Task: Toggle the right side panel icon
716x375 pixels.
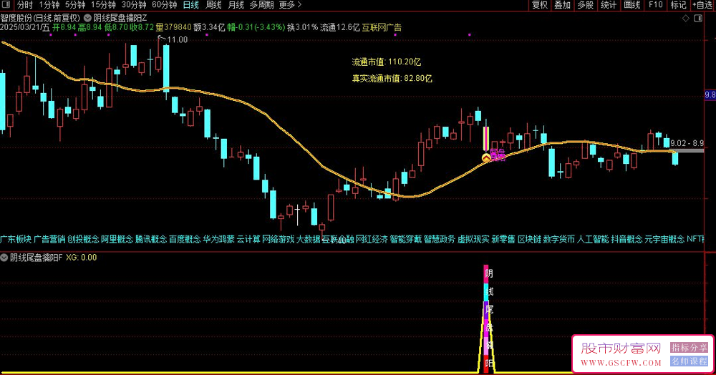Action: click(x=698, y=18)
